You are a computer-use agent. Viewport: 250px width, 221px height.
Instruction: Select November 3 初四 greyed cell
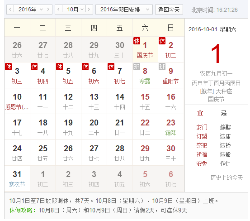(x=94, y=179)
